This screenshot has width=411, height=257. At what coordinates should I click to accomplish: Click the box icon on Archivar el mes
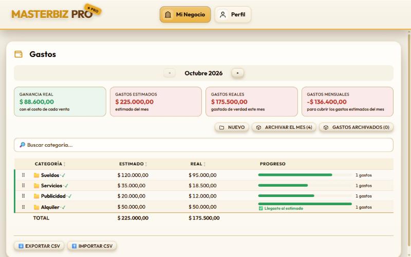click(259, 127)
